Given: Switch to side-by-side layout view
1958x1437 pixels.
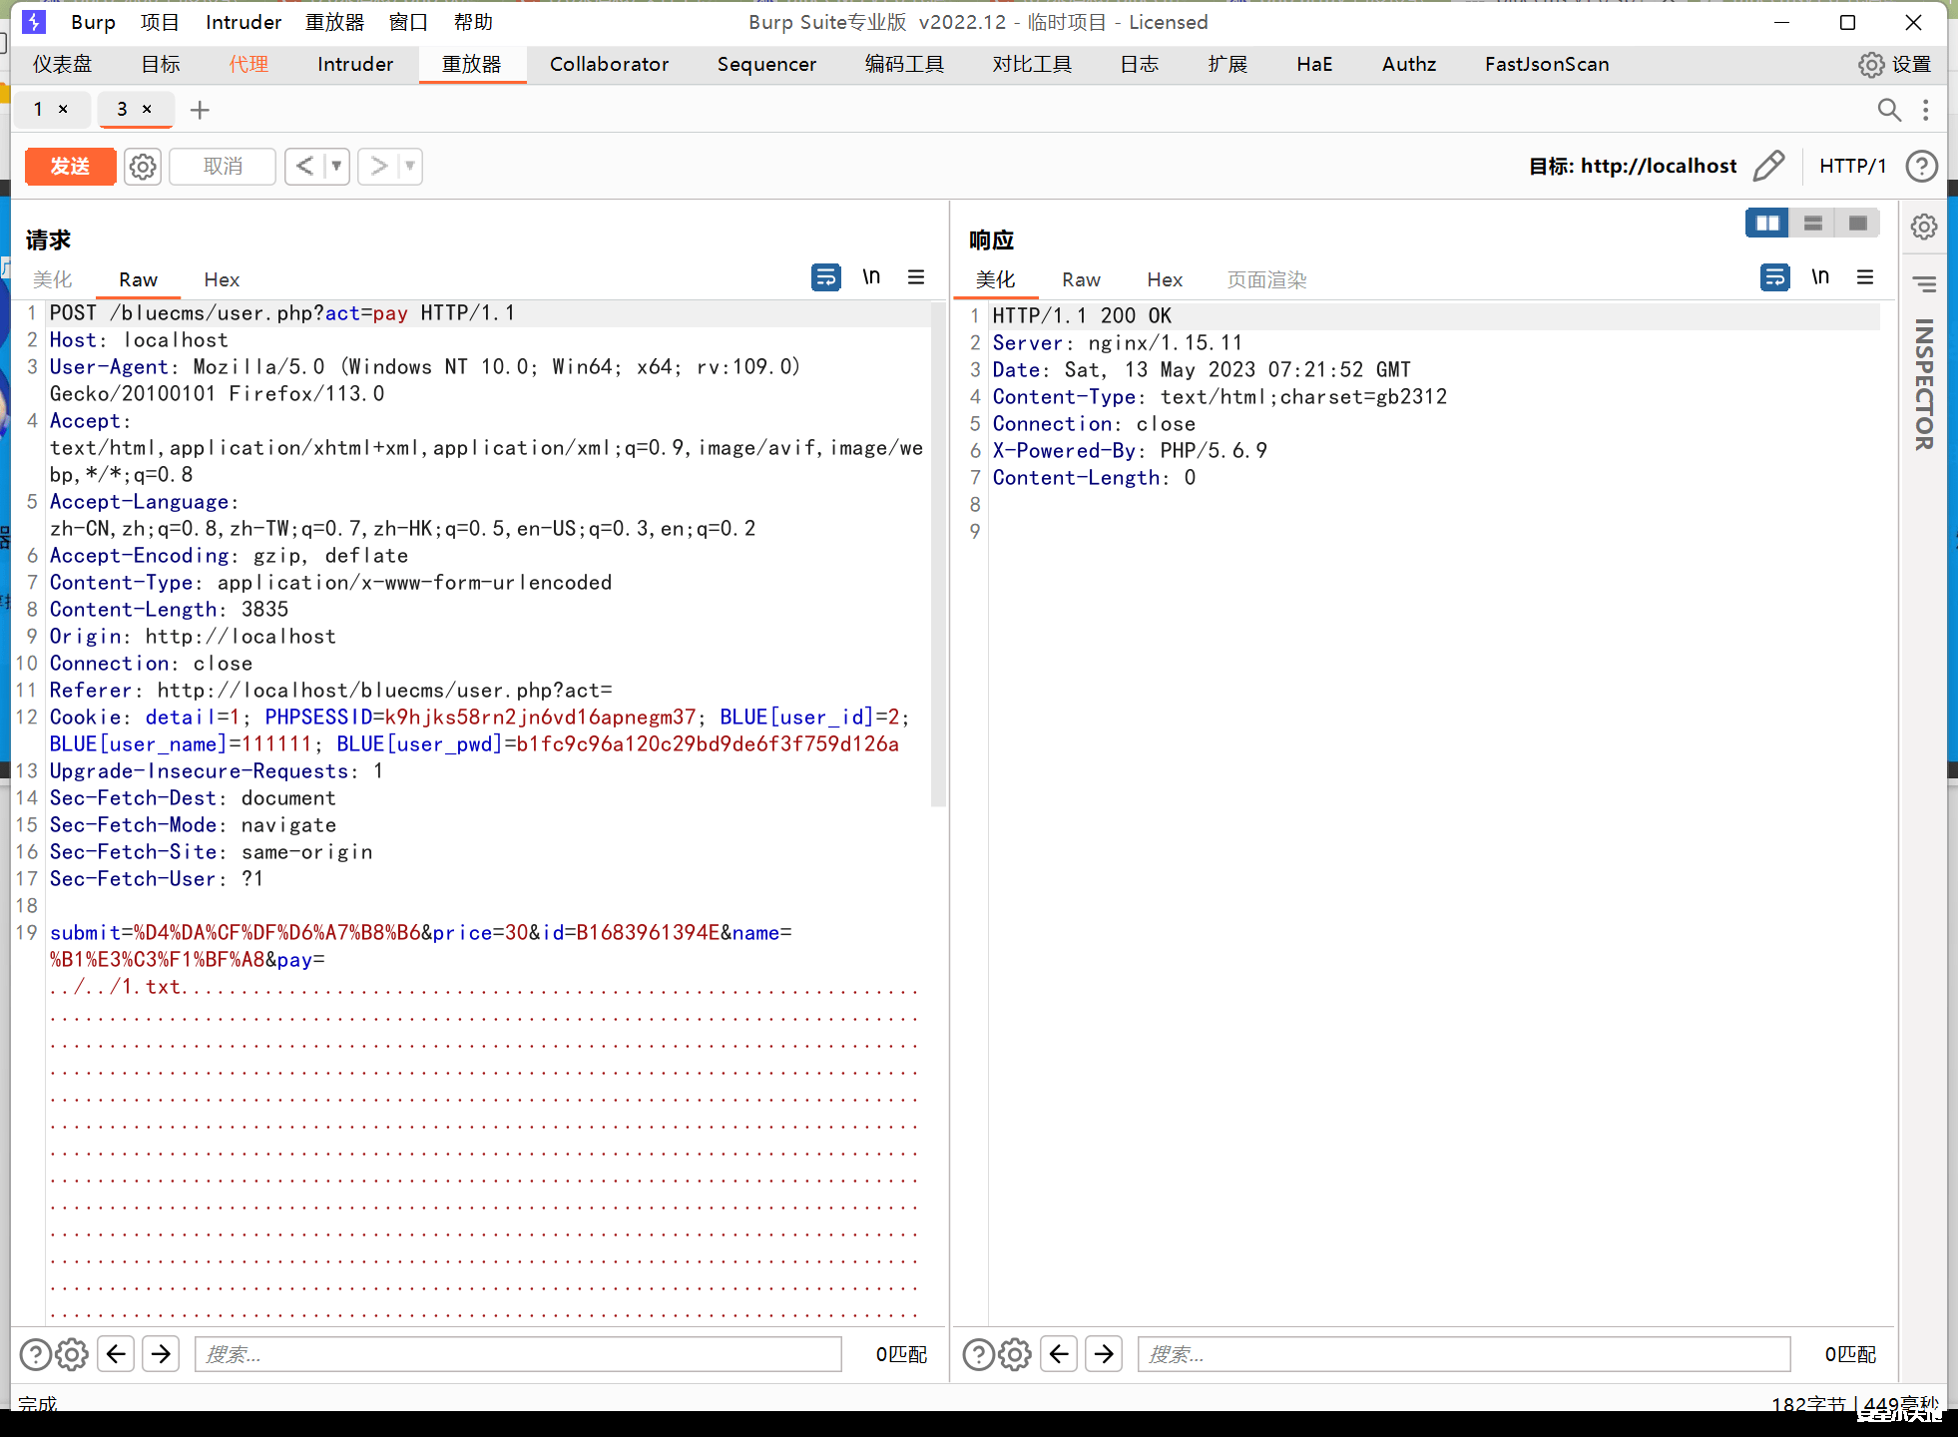Looking at the screenshot, I should 1766,224.
